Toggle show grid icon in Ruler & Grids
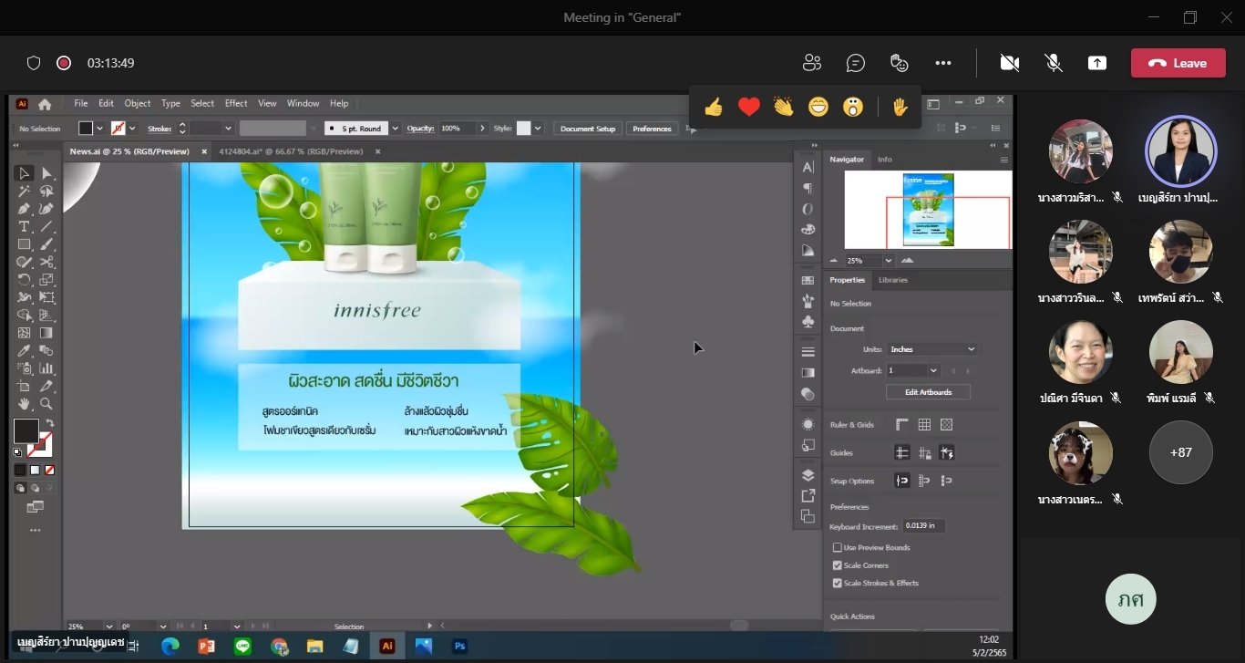1245x663 pixels. coord(924,425)
